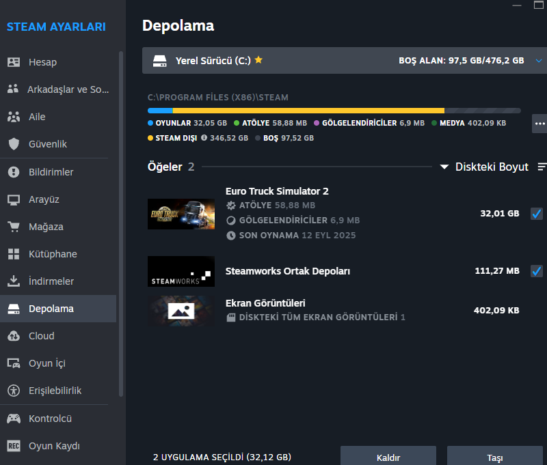This screenshot has width=547, height=465.
Task: Open the Arayüz settings page
Action: point(58,199)
